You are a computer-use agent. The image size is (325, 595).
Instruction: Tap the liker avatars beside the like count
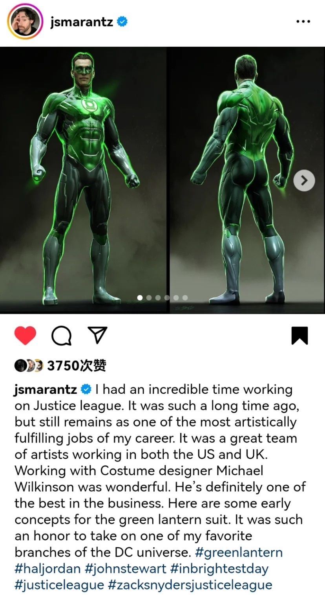(28, 366)
